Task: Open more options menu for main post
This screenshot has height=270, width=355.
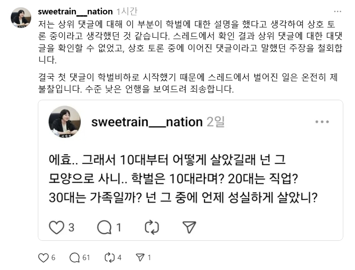Action: coord(337,11)
